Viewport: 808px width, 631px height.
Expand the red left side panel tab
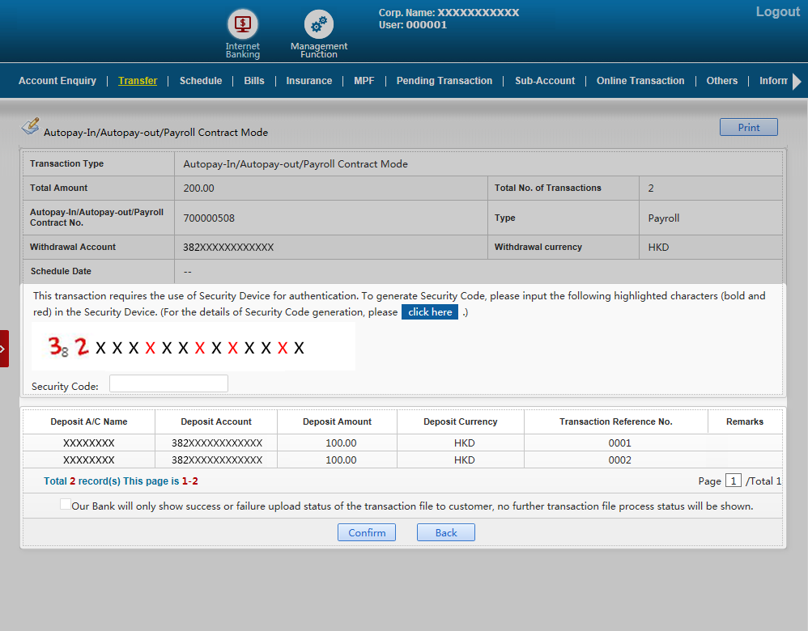(4, 349)
